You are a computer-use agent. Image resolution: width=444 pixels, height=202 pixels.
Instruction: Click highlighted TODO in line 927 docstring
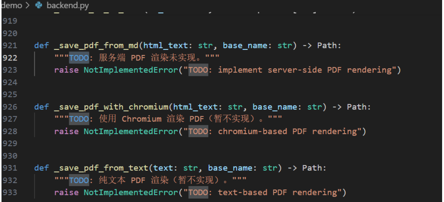(x=79, y=119)
